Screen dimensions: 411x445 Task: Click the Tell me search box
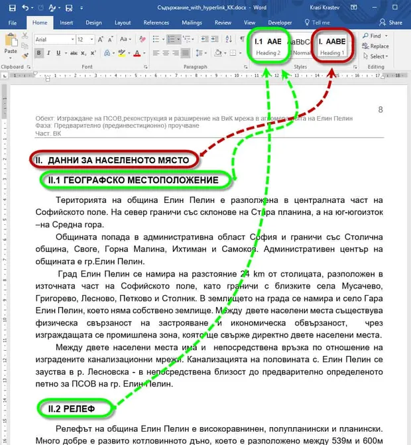click(318, 23)
